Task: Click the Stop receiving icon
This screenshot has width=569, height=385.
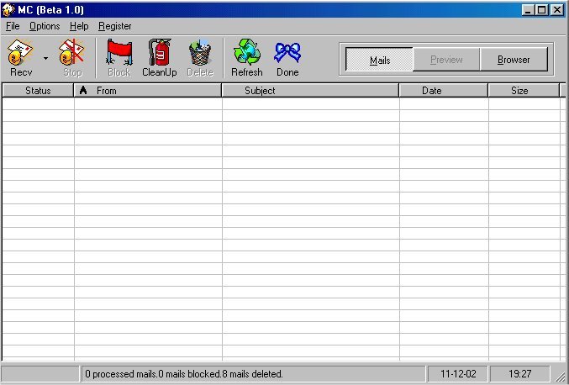Action: [71, 52]
